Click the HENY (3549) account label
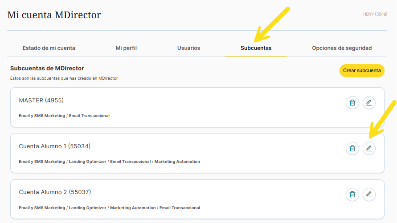Screen dimensions: 397x223 375,14
